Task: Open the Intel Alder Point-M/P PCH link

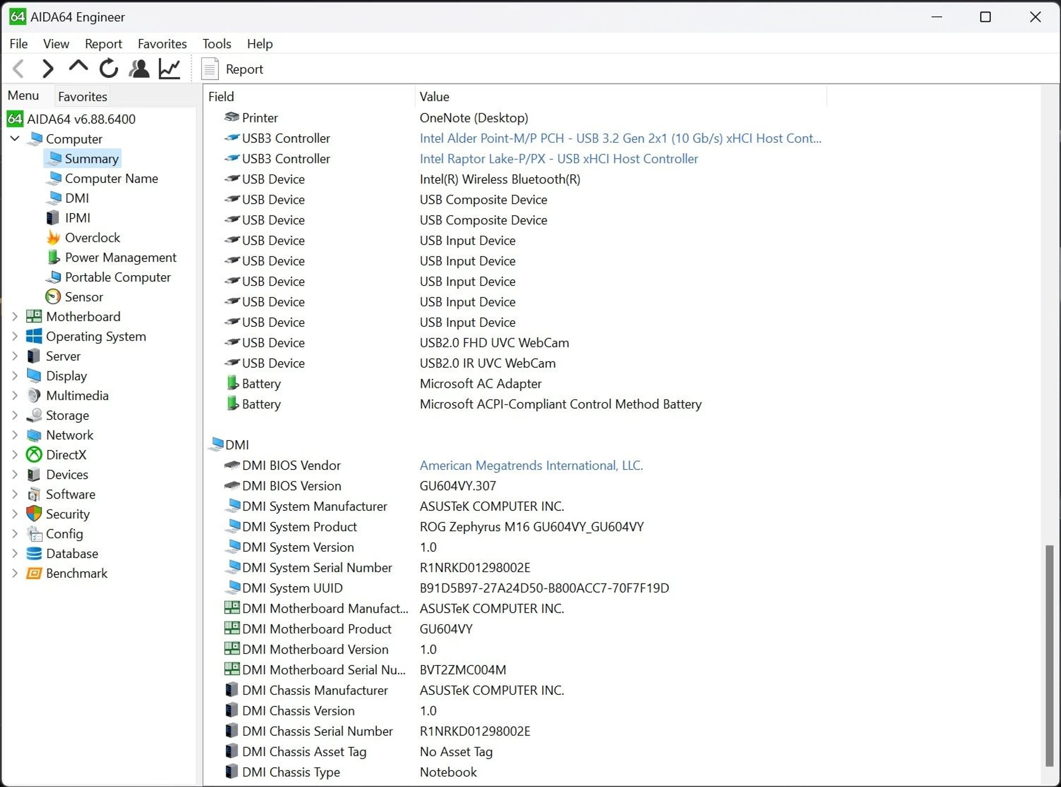Action: pos(620,138)
